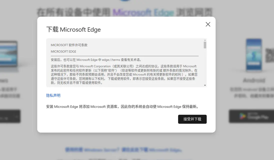Click the license scrollbar up arrow
Viewport: 274px width, 160px height.
[205, 40]
